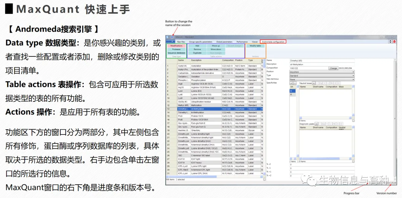Click the Name field with Dimethyl (KR)

click(x=322, y=61)
